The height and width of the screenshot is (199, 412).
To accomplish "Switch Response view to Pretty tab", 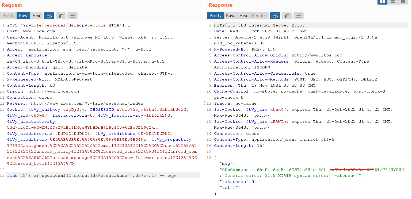I will (x=215, y=16).
